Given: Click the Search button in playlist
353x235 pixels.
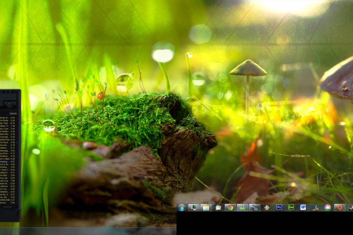Looking at the screenshot, I should (13, 114).
